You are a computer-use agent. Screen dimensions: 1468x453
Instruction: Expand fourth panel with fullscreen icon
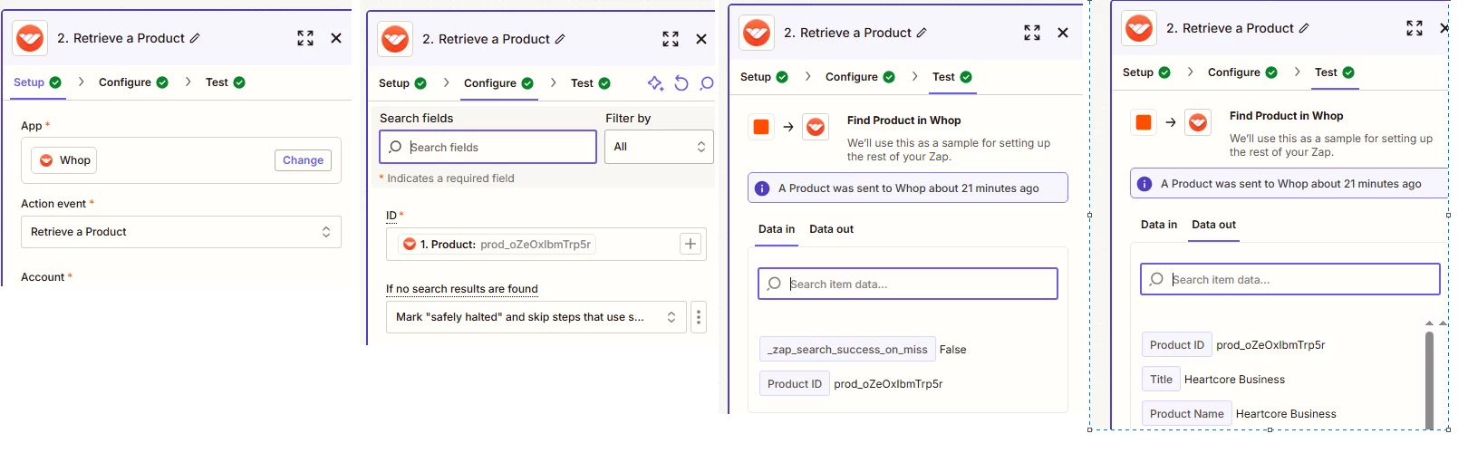point(1415,28)
